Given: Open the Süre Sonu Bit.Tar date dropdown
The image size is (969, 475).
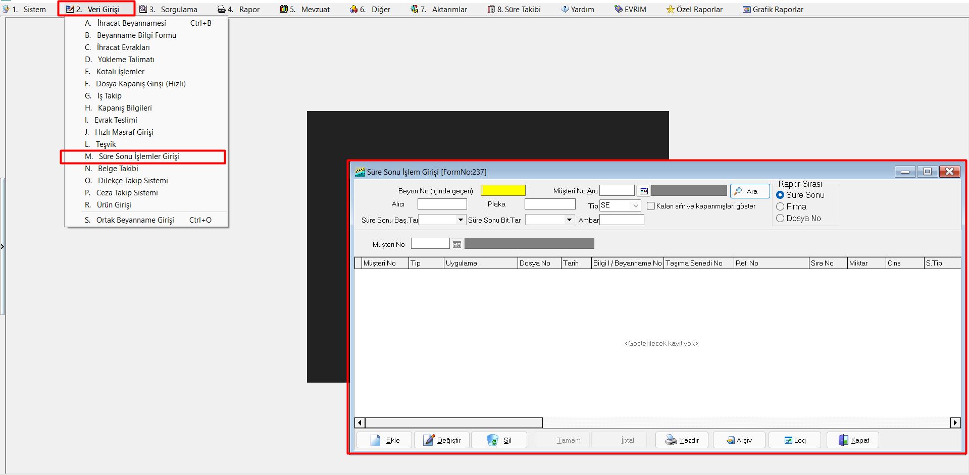Looking at the screenshot, I should [x=569, y=220].
